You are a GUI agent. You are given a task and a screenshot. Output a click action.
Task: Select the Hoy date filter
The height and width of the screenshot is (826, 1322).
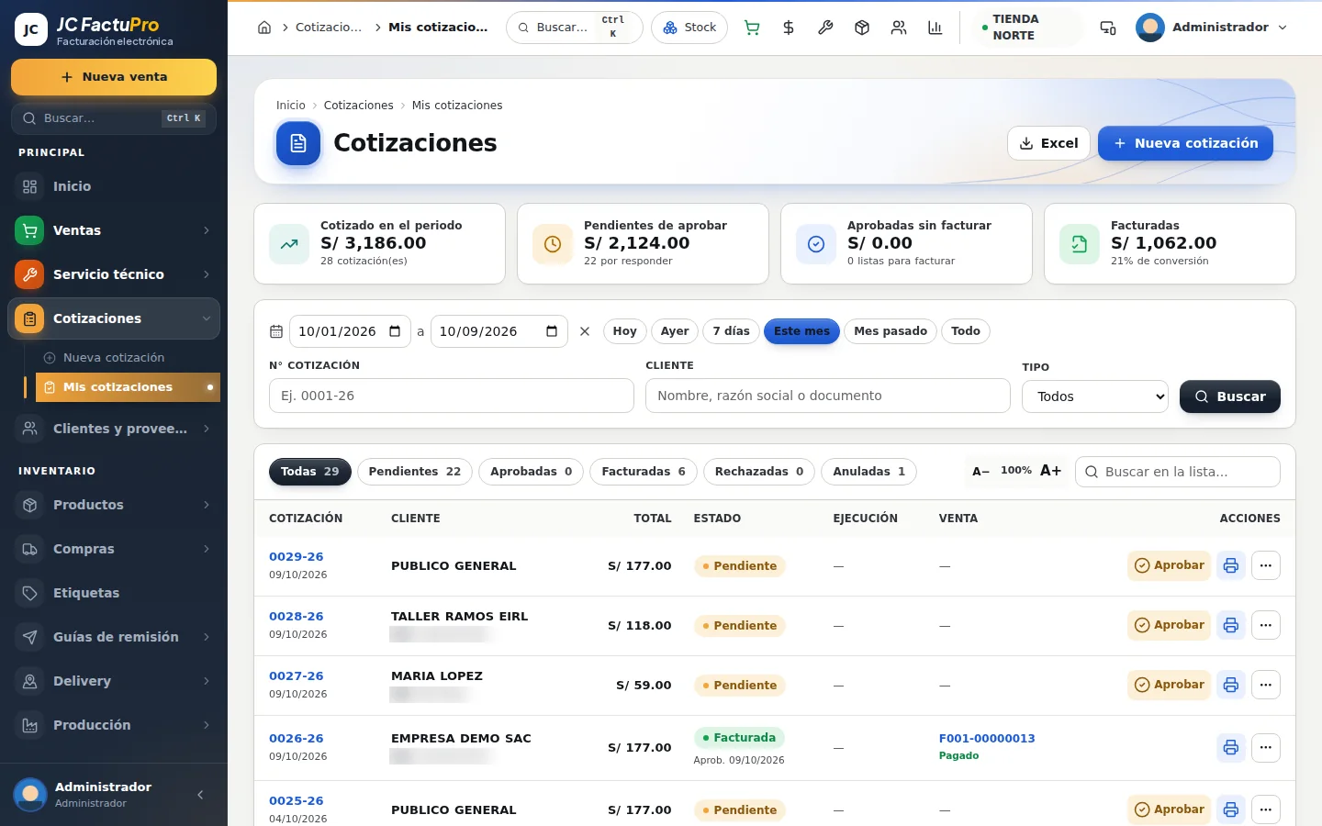pyautogui.click(x=624, y=331)
